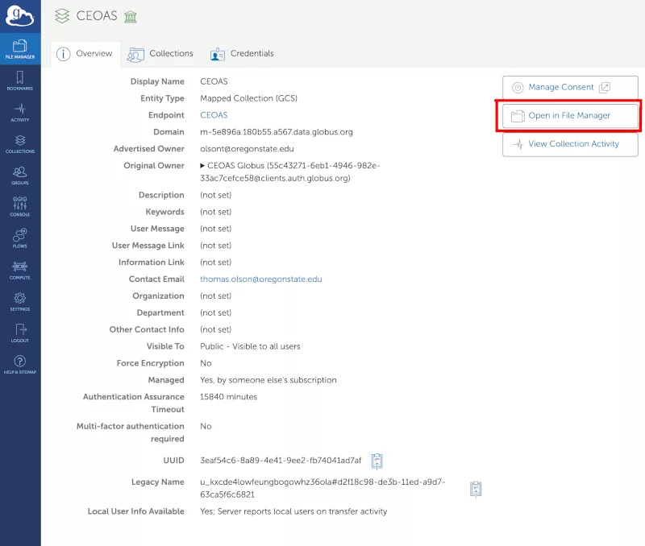Click the folder icon on Open in File Manager
The image size is (645, 546).
[x=518, y=116]
